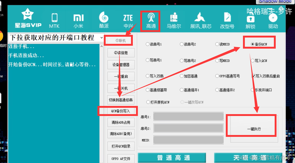
Task: Open the 展讯_联芯 icon tab
Action: pos(201,21)
